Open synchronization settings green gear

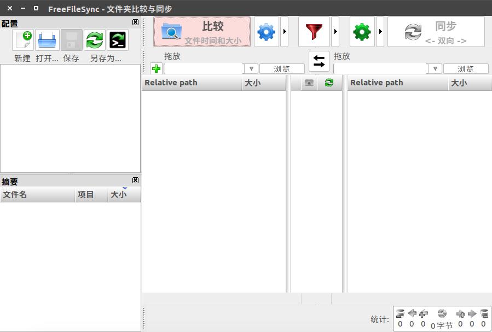[x=362, y=32]
